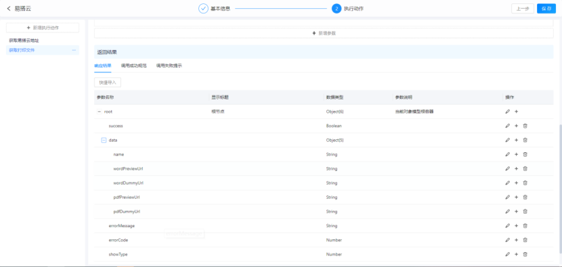Delete the data object row

pyautogui.click(x=525, y=141)
